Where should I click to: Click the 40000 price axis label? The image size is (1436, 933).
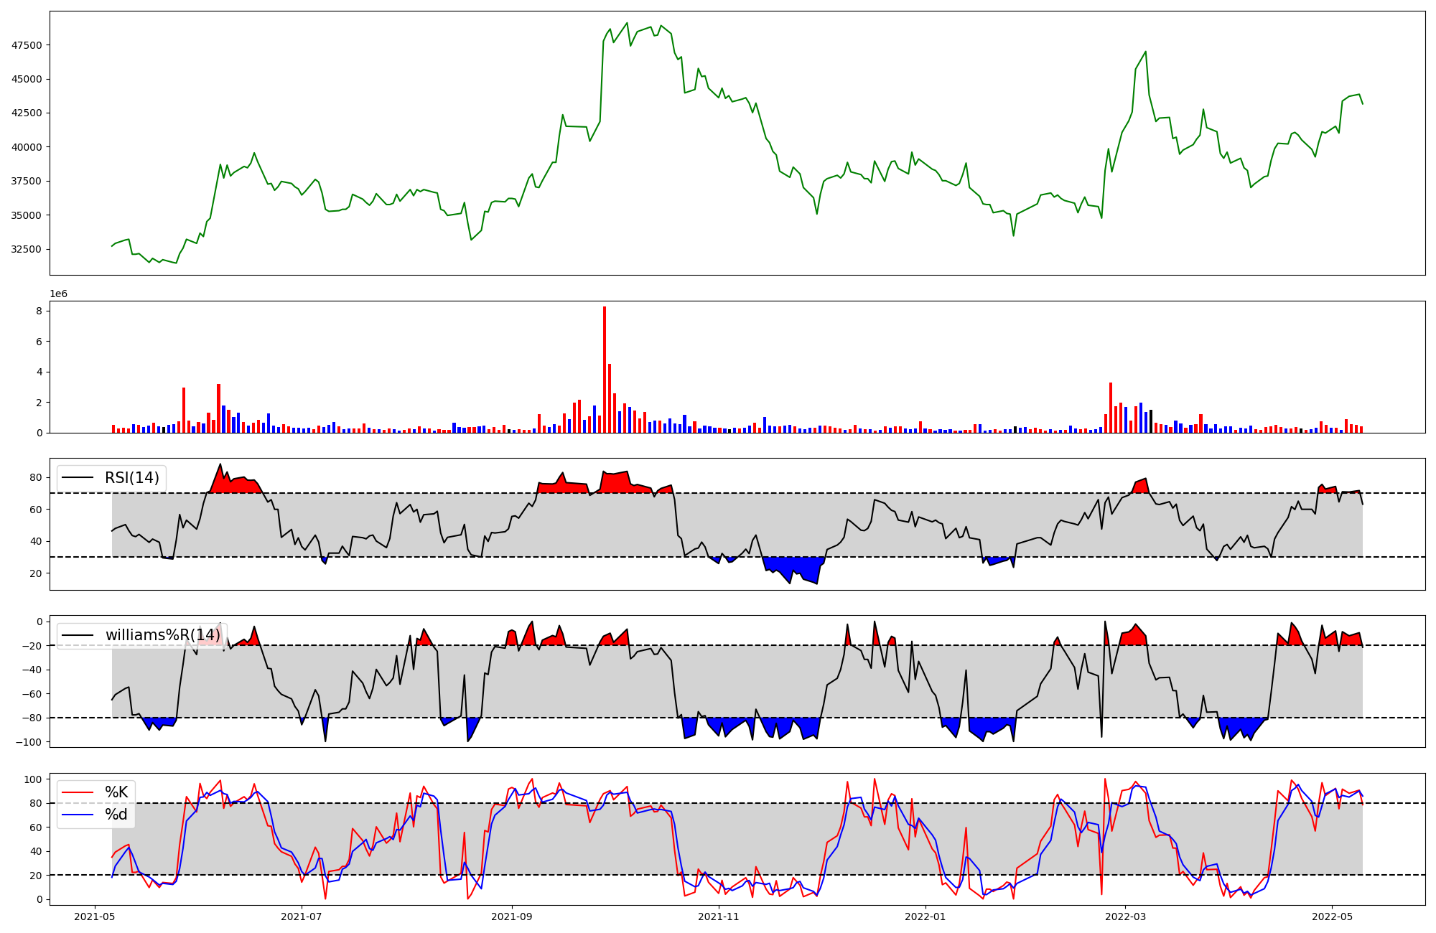tap(27, 147)
